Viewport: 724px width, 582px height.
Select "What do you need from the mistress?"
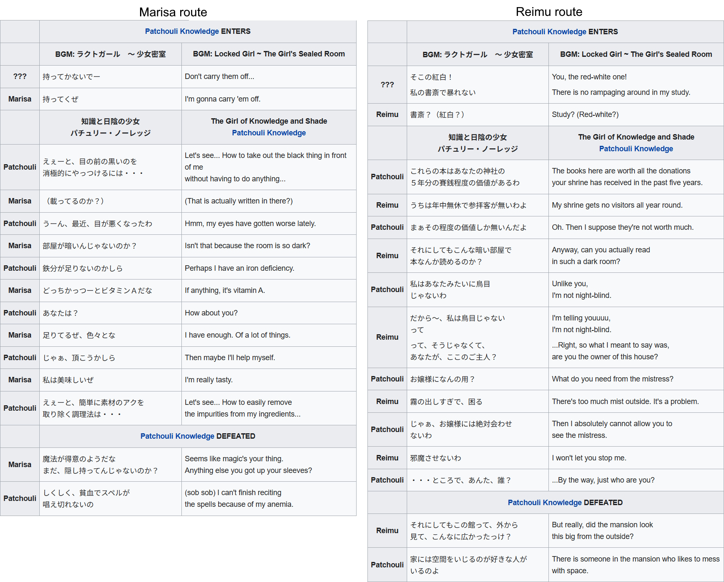[613, 379]
